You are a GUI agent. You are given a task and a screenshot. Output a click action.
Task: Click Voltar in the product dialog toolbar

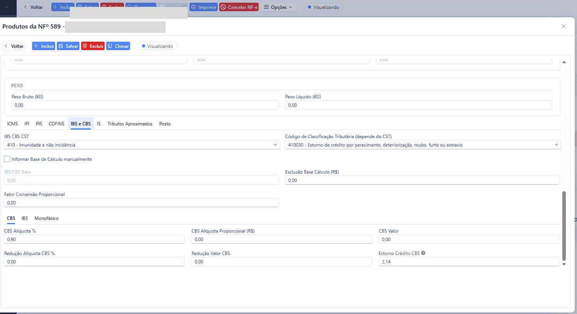[14, 46]
